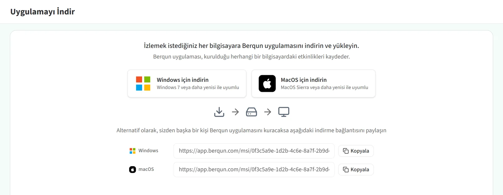
Task: Copy the macOS link with Kopyala
Action: pos(356,170)
